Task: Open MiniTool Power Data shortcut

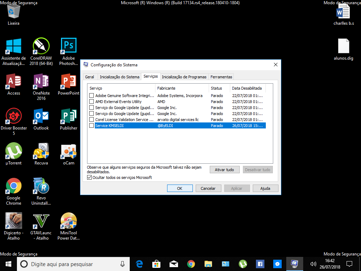Action: coord(69,227)
